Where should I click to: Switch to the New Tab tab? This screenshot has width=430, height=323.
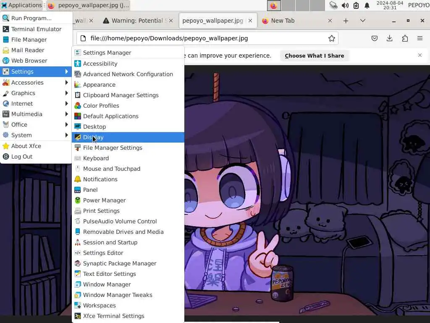(297, 21)
